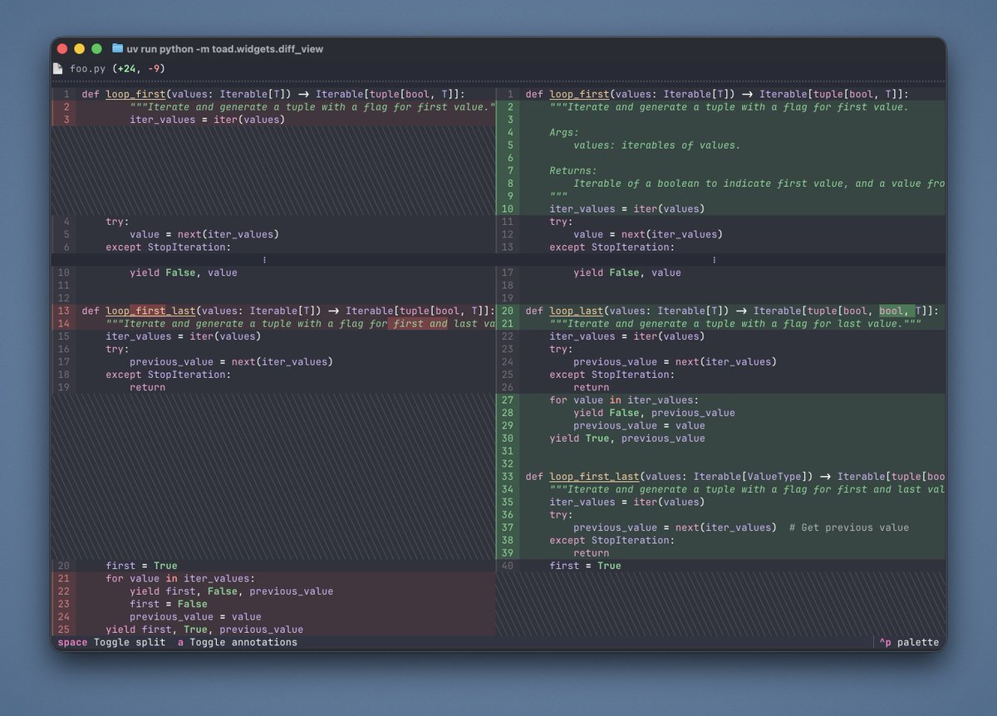Click the file icon beside foo.py

click(x=57, y=68)
